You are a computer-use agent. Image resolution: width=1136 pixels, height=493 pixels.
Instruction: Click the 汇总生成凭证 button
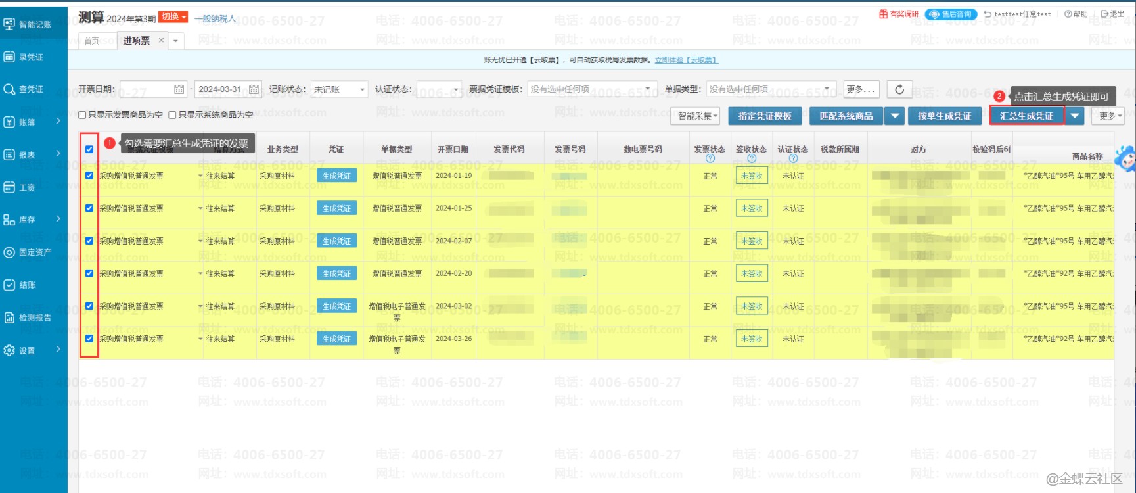click(1026, 116)
